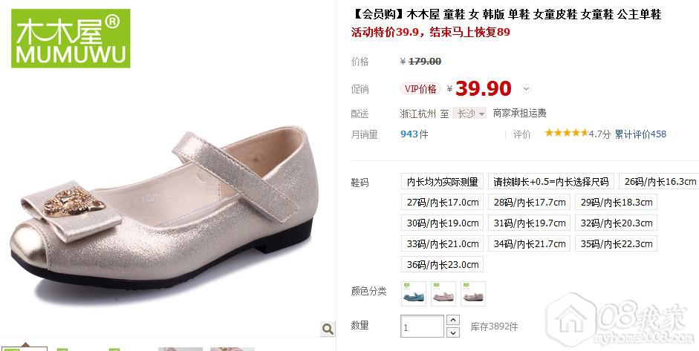Pick size 32码/内长20.3cm option
Viewport: 699px width, 351px height.
coord(616,223)
